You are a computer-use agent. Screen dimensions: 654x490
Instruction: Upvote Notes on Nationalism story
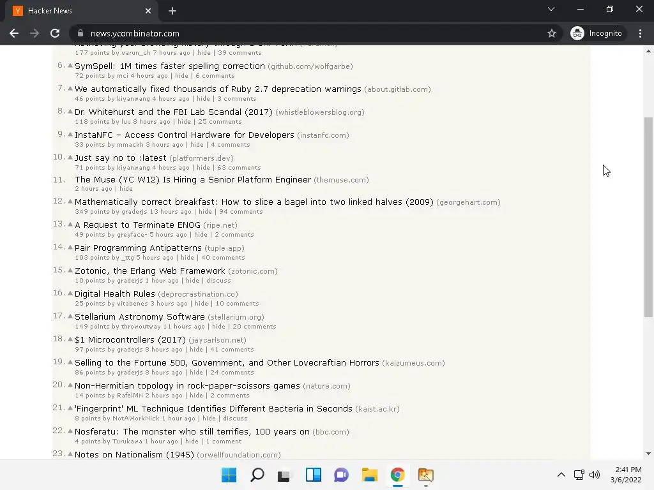70,454
